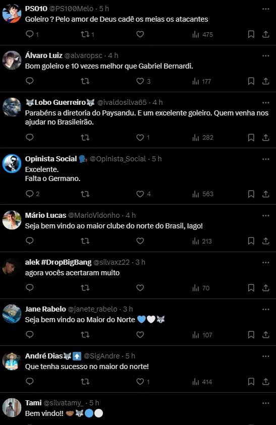The width and height of the screenshot is (276, 425).
Task: Open more options on Tami's tweet
Action: (x=266, y=403)
